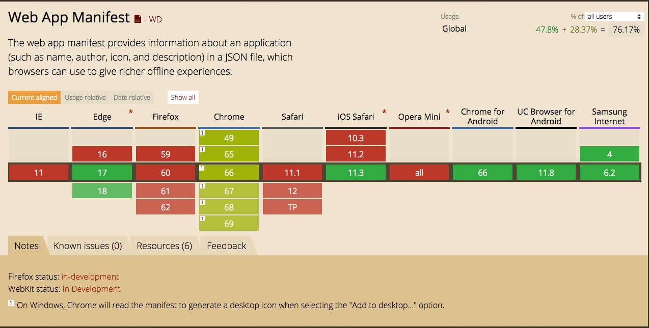Click note marker 1 on Chrome 69
The height and width of the screenshot is (328, 649).
pos(202,218)
